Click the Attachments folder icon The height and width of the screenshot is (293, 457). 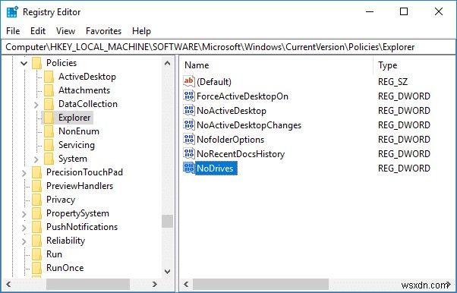pos(49,90)
